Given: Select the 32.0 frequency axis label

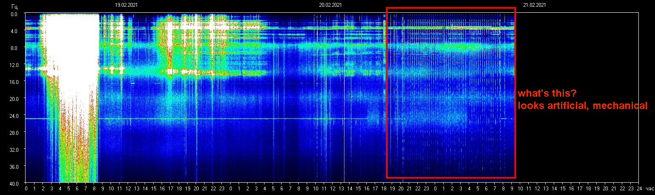Looking at the screenshot, I should coord(13,150).
